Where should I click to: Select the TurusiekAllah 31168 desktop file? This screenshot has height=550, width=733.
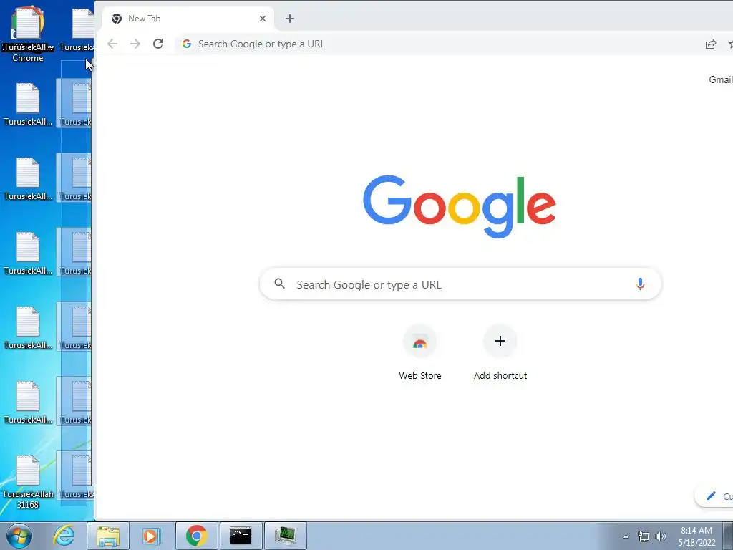click(x=28, y=482)
